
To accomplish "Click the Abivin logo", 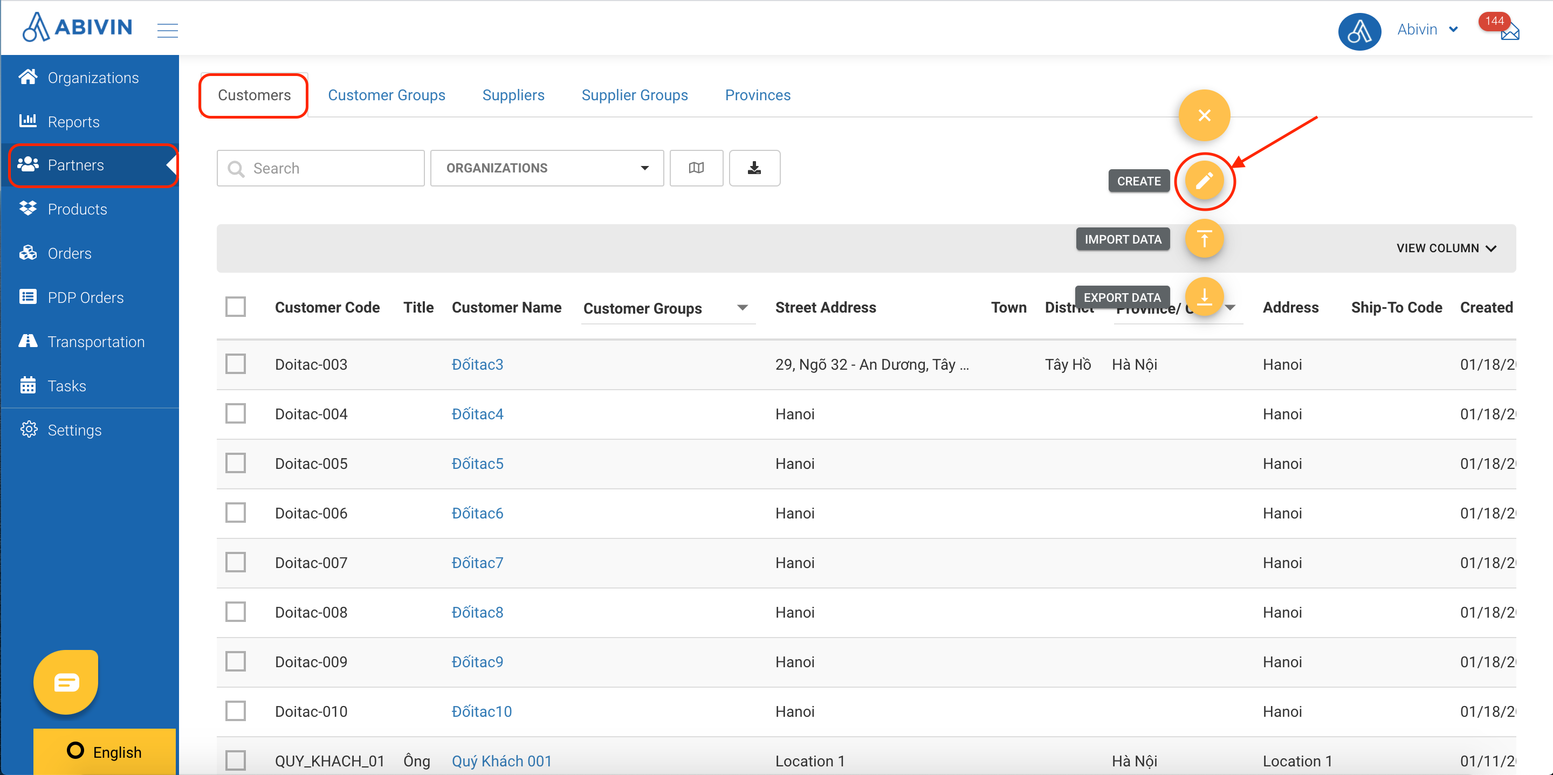I will [x=77, y=27].
